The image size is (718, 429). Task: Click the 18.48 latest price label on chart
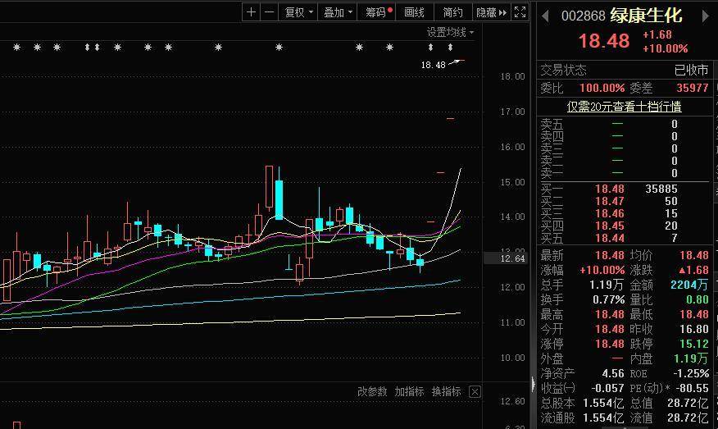click(x=433, y=65)
